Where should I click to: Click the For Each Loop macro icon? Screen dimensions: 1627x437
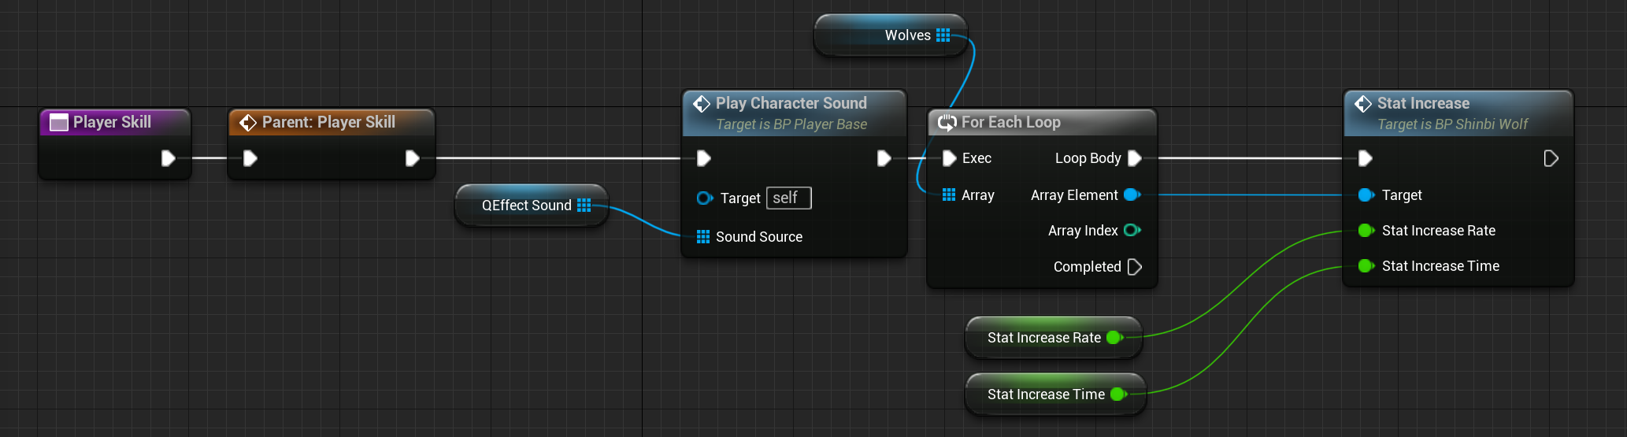pos(947,122)
